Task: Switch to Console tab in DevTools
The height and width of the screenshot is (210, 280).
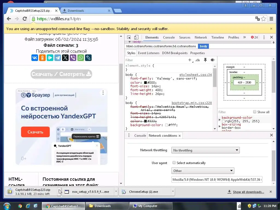Action: 169,37
